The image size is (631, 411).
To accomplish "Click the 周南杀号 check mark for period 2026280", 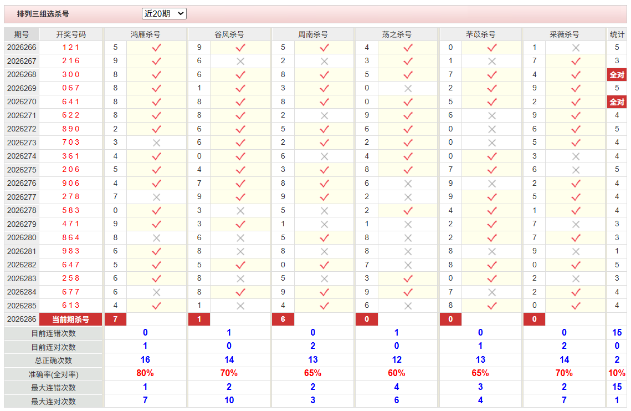I will point(324,238).
